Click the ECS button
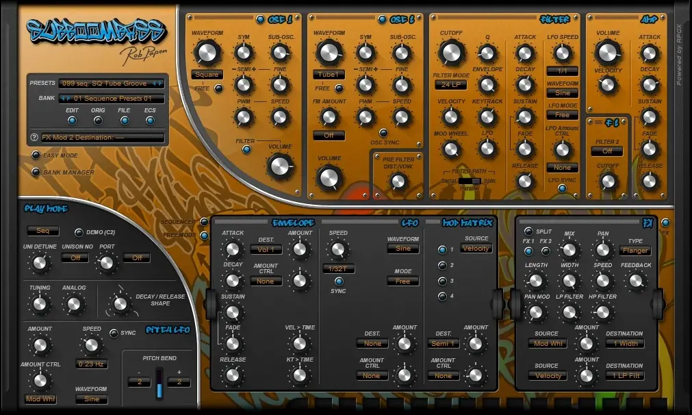This screenshot has height=415, width=692. pyautogui.click(x=150, y=121)
